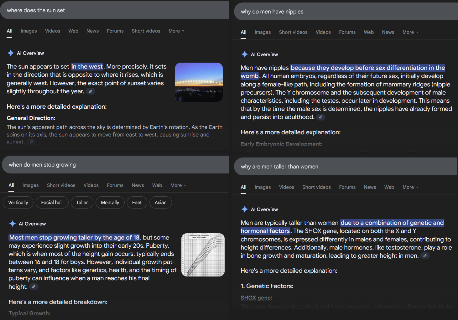Click the link icon after 'greater height in men'

click(425, 256)
